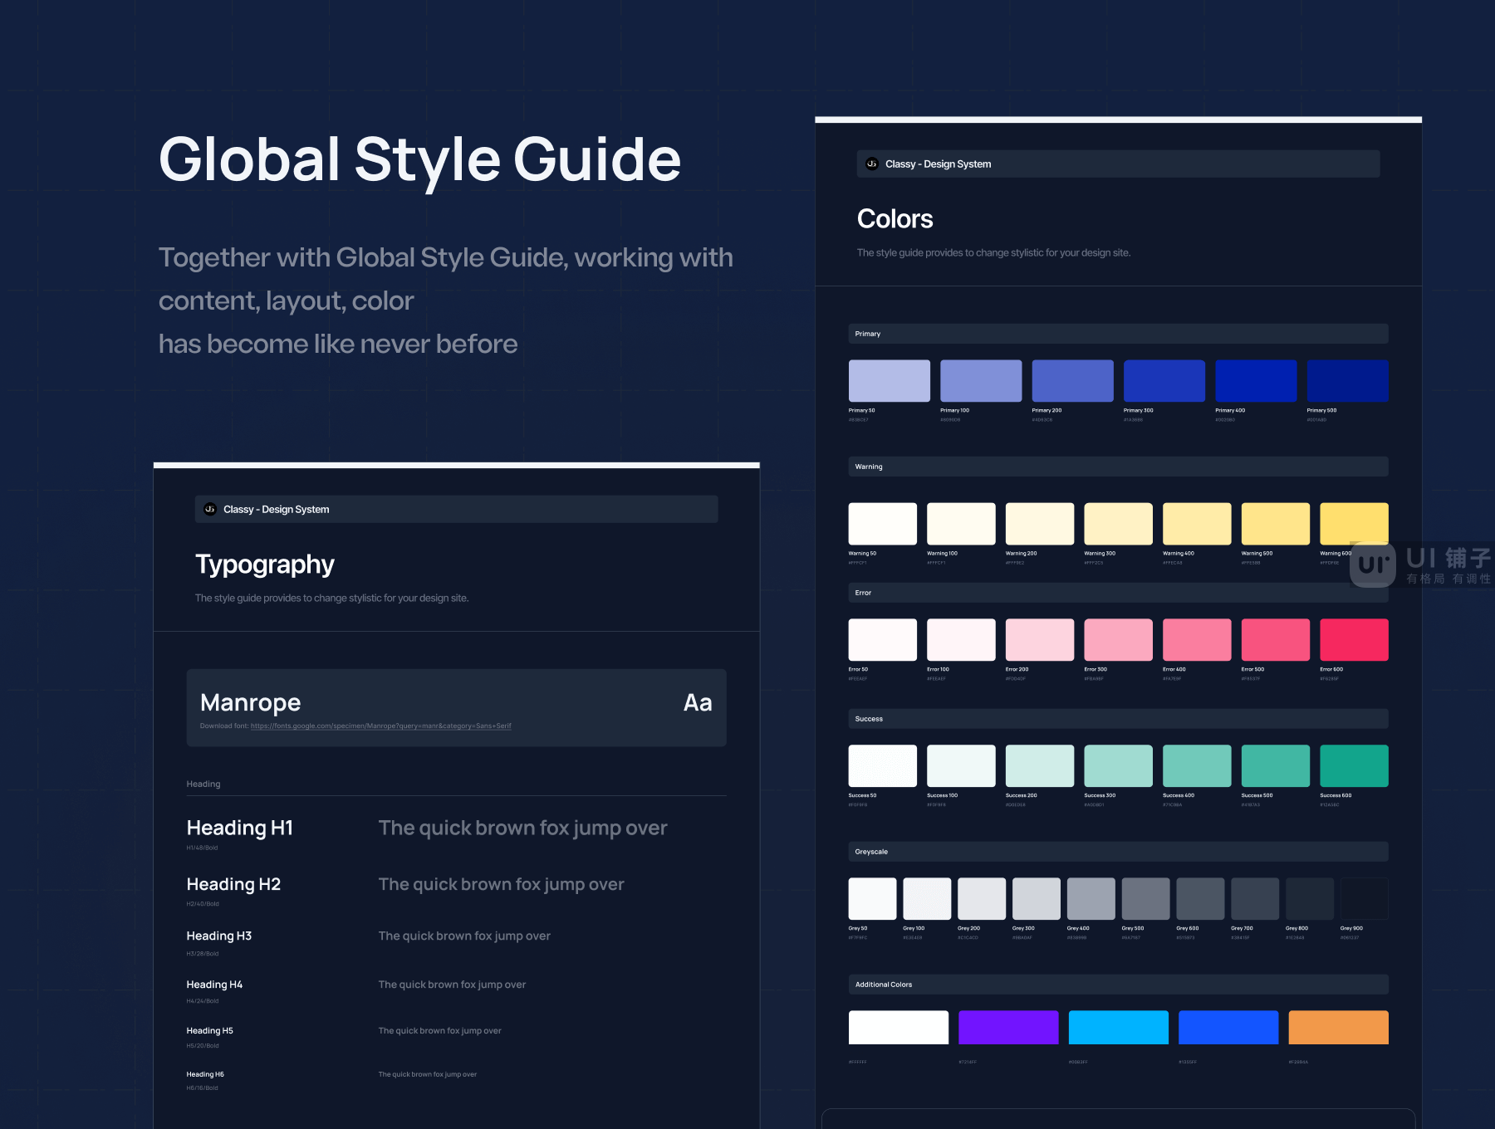Image resolution: width=1495 pixels, height=1129 pixels.
Task: Click the Success 100 swatch
Action: 961,766
